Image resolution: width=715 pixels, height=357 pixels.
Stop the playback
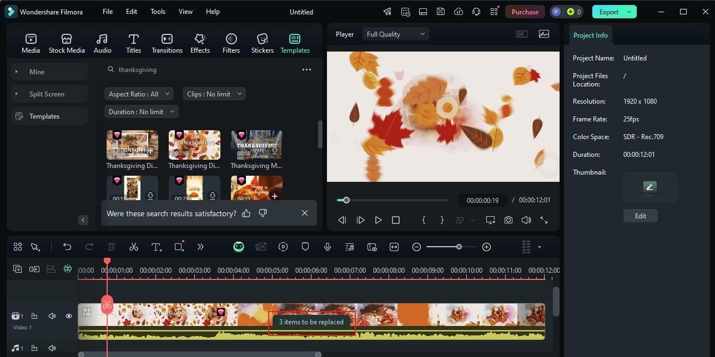point(396,220)
